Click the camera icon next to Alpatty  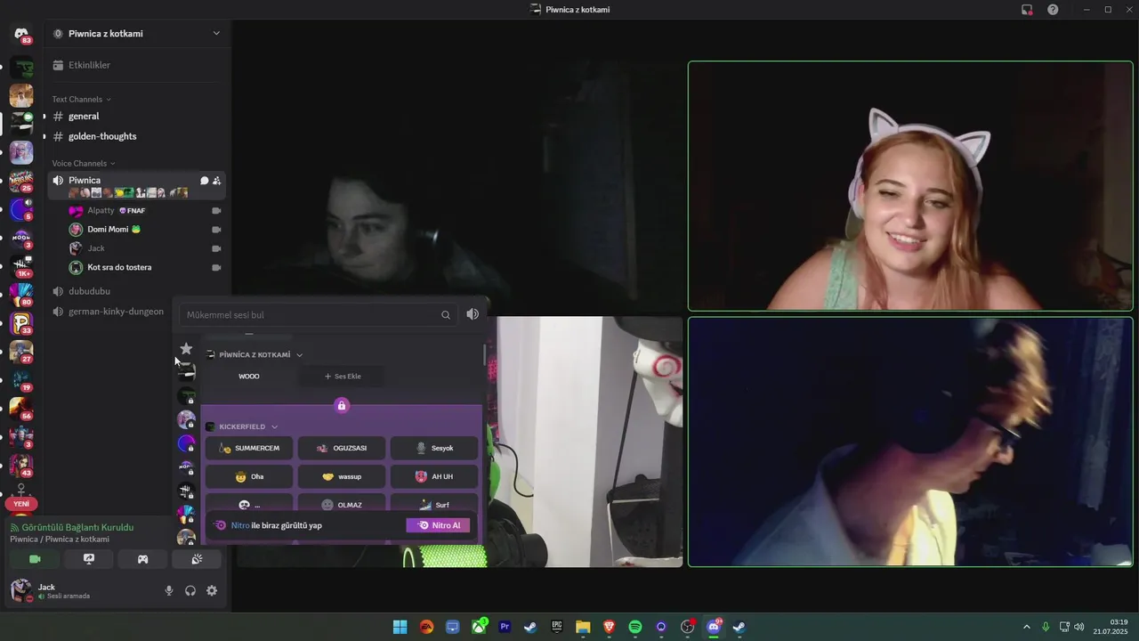pos(216,211)
